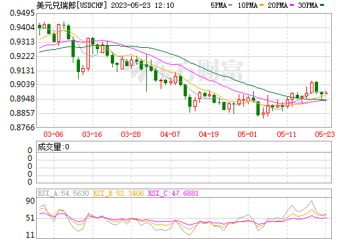Click the 5PMA gray legend swatch

[230, 5]
